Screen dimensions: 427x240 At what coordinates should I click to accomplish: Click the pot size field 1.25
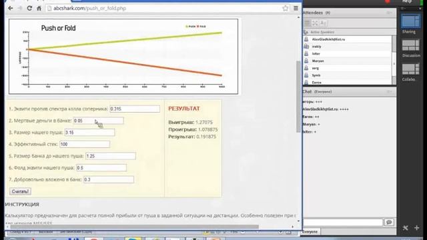click(111, 156)
